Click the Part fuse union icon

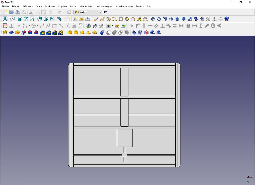(x=115, y=32)
